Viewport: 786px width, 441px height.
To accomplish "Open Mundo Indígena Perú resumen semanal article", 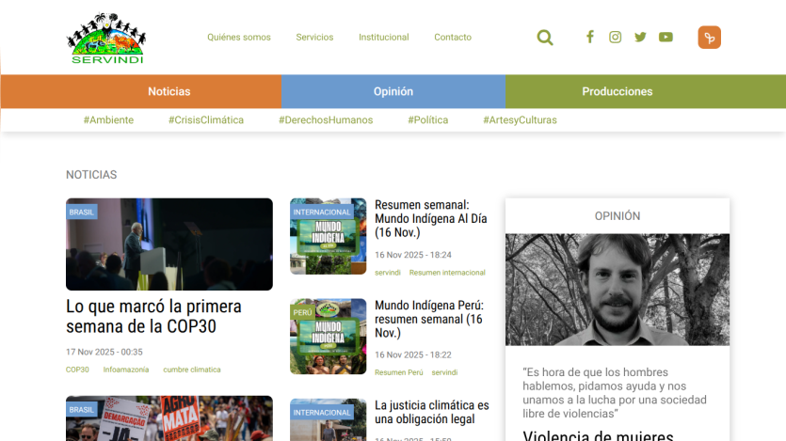I will tap(429, 319).
